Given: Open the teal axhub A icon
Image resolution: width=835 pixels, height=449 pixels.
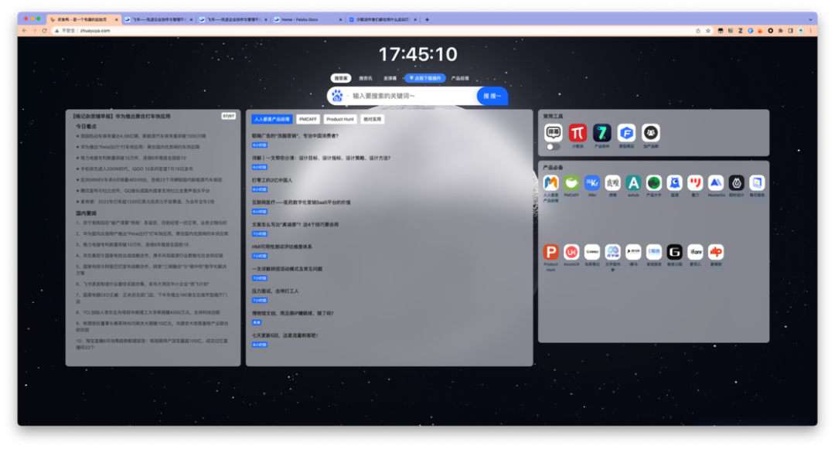Looking at the screenshot, I should (633, 183).
